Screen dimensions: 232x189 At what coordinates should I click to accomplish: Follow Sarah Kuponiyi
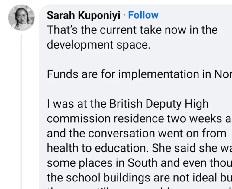pyautogui.click(x=143, y=15)
